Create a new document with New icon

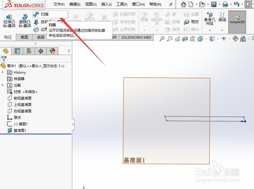pyautogui.click(x=191, y=4)
